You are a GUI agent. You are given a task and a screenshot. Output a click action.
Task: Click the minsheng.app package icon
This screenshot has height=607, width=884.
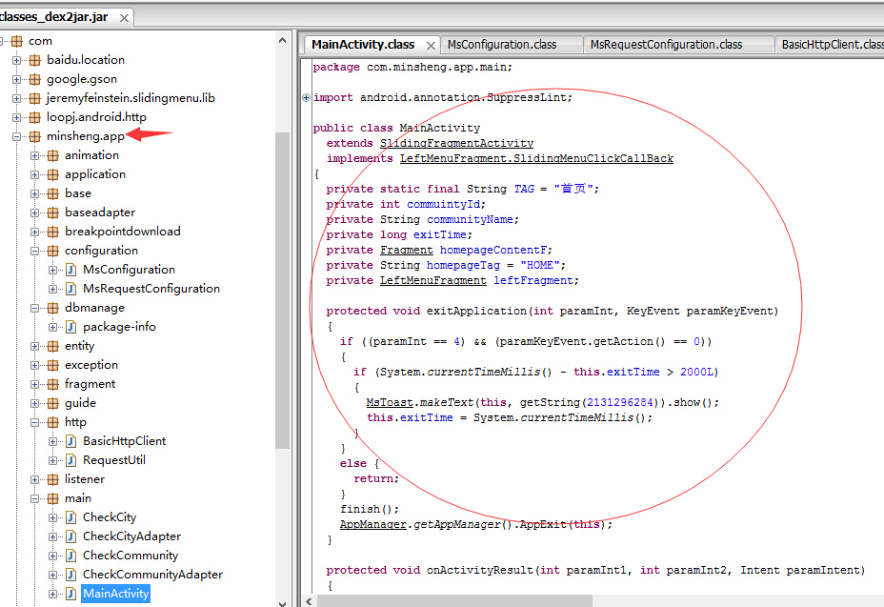click(35, 136)
